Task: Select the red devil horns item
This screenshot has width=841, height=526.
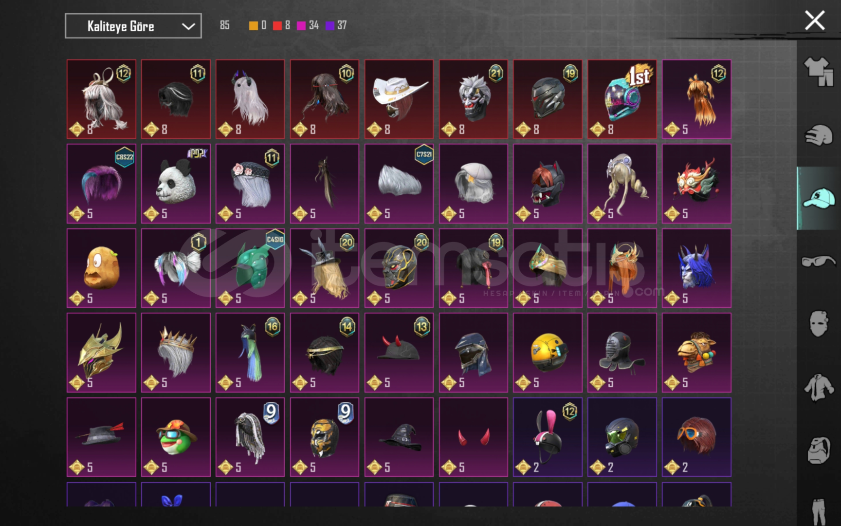Action: (x=473, y=437)
